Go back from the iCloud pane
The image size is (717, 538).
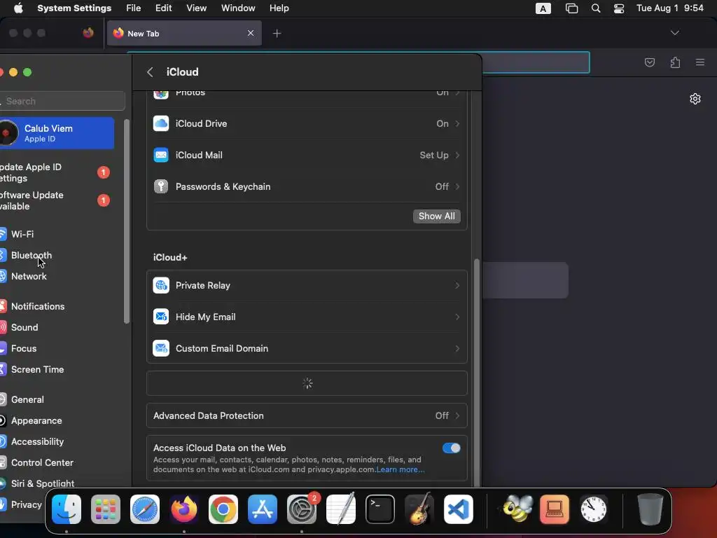coord(150,72)
